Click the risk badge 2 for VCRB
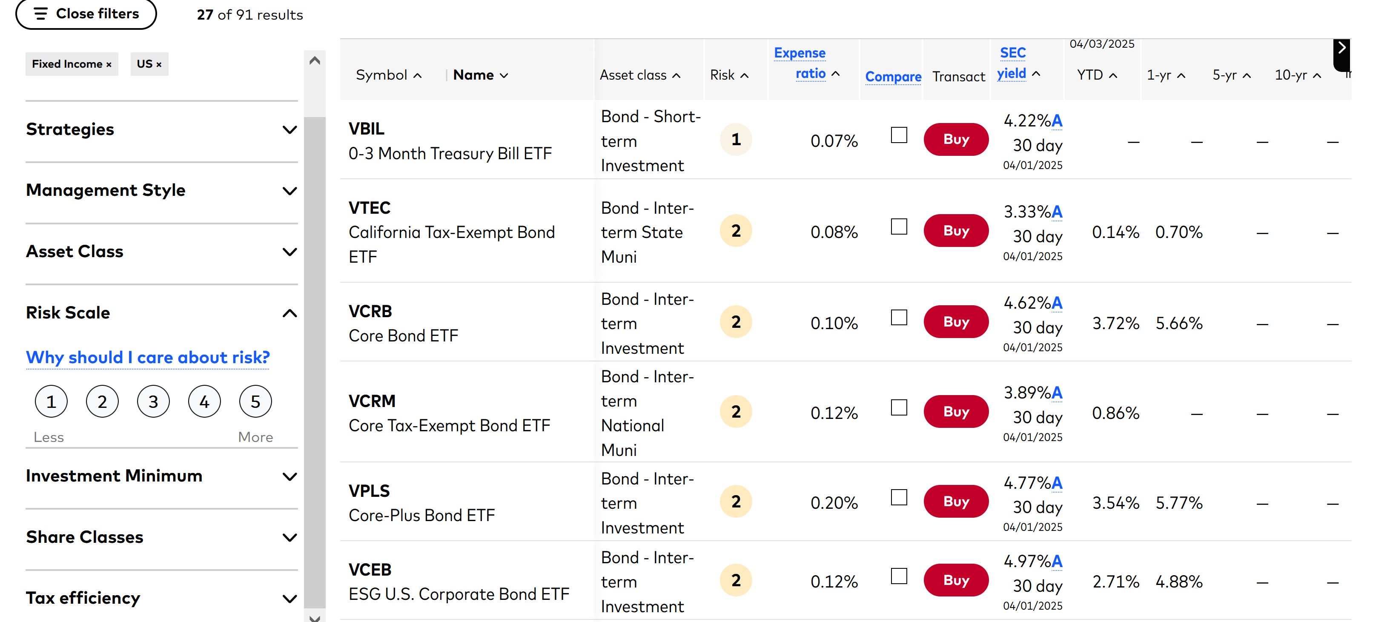Viewport: 1393px width, 622px height. 736,322
